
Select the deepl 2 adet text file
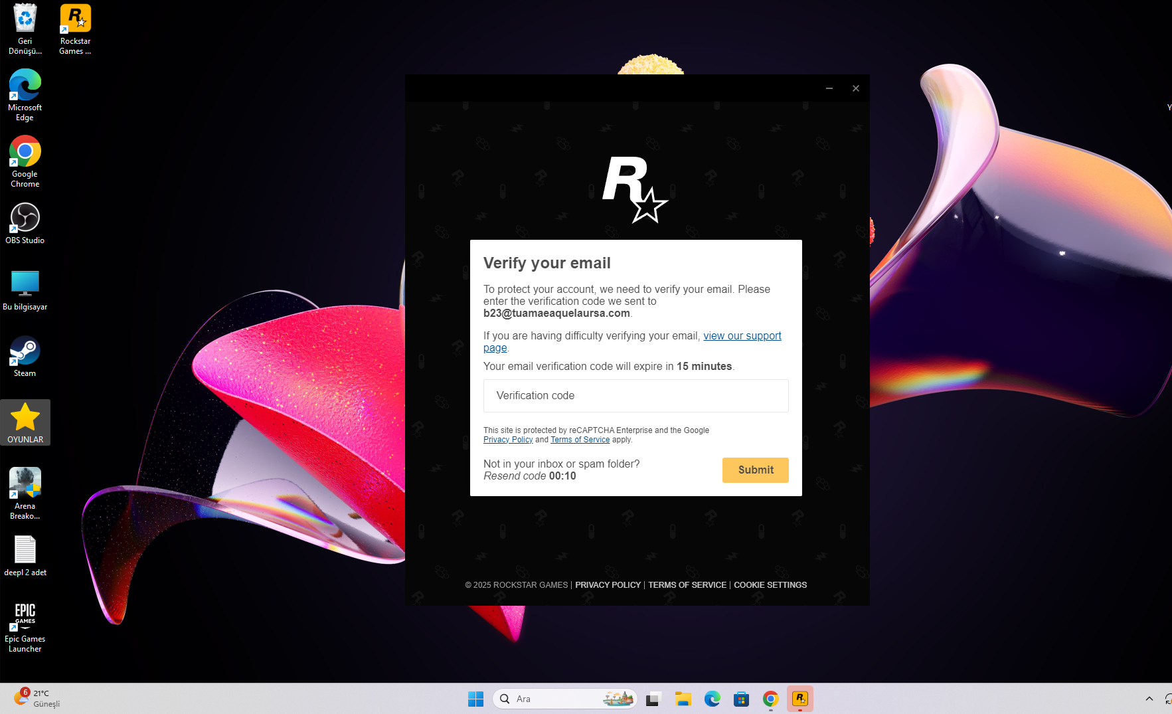click(x=25, y=555)
